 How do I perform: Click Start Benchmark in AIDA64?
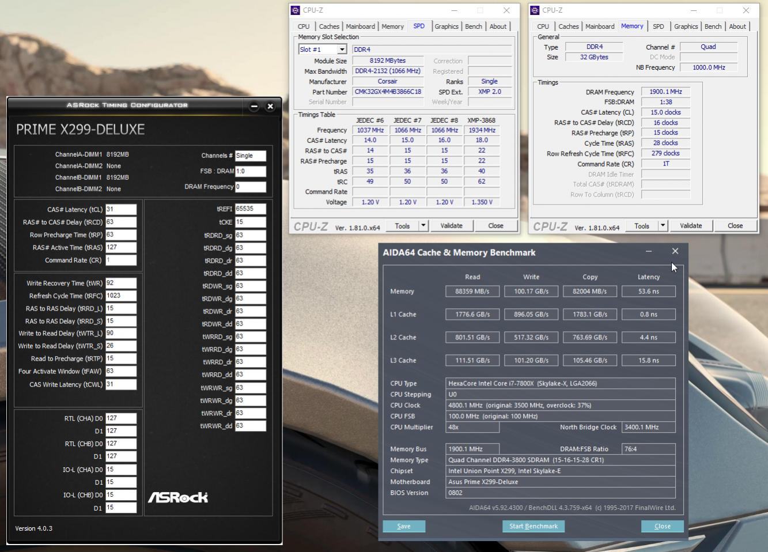tap(534, 526)
